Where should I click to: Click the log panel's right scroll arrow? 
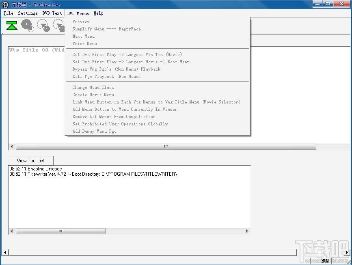coord(247,231)
